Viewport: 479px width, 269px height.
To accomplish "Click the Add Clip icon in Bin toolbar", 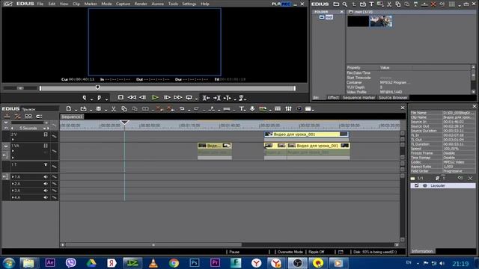I will [362, 4].
